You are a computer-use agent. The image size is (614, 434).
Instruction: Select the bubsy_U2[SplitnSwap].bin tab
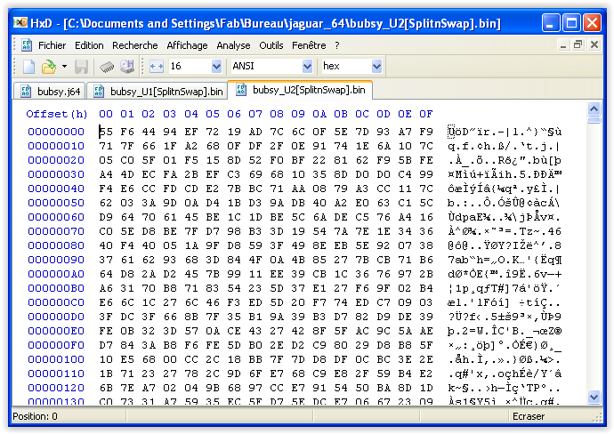(x=301, y=90)
